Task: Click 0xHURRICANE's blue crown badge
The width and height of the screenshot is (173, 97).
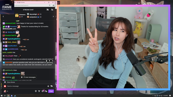Action: (6, 49)
